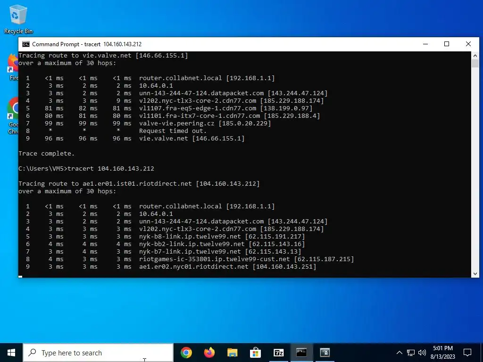Click 'vl1101.fra-itx7-core-1.cdn77.com' hop entry

(200, 116)
